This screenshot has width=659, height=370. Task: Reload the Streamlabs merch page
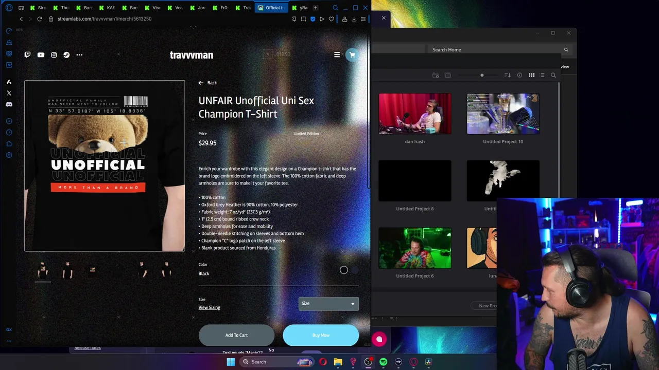39,19
